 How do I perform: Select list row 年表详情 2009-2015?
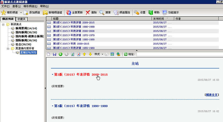pos(133,23)
